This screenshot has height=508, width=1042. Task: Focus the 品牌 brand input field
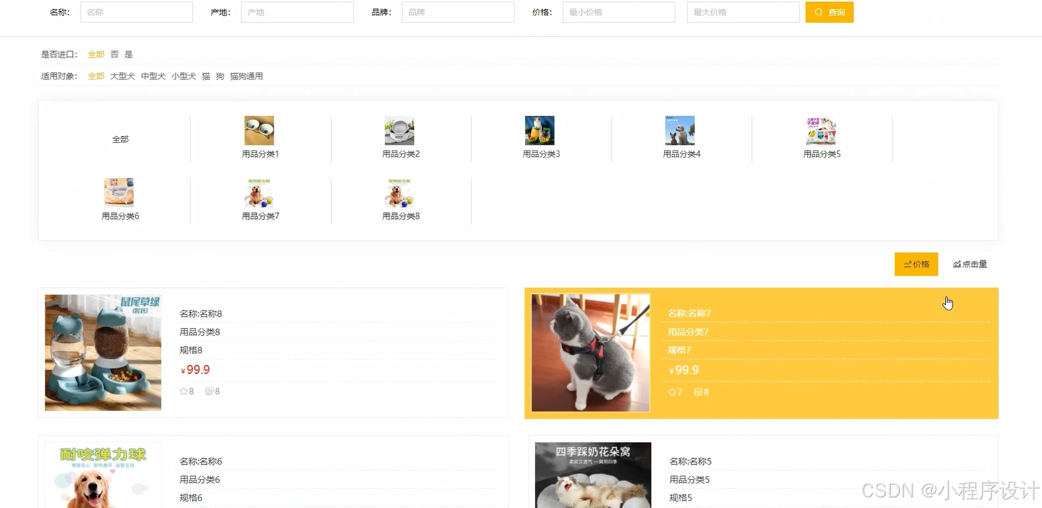[458, 12]
